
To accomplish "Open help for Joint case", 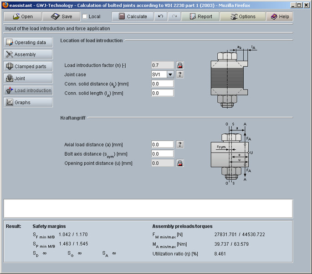I will click(180, 74).
